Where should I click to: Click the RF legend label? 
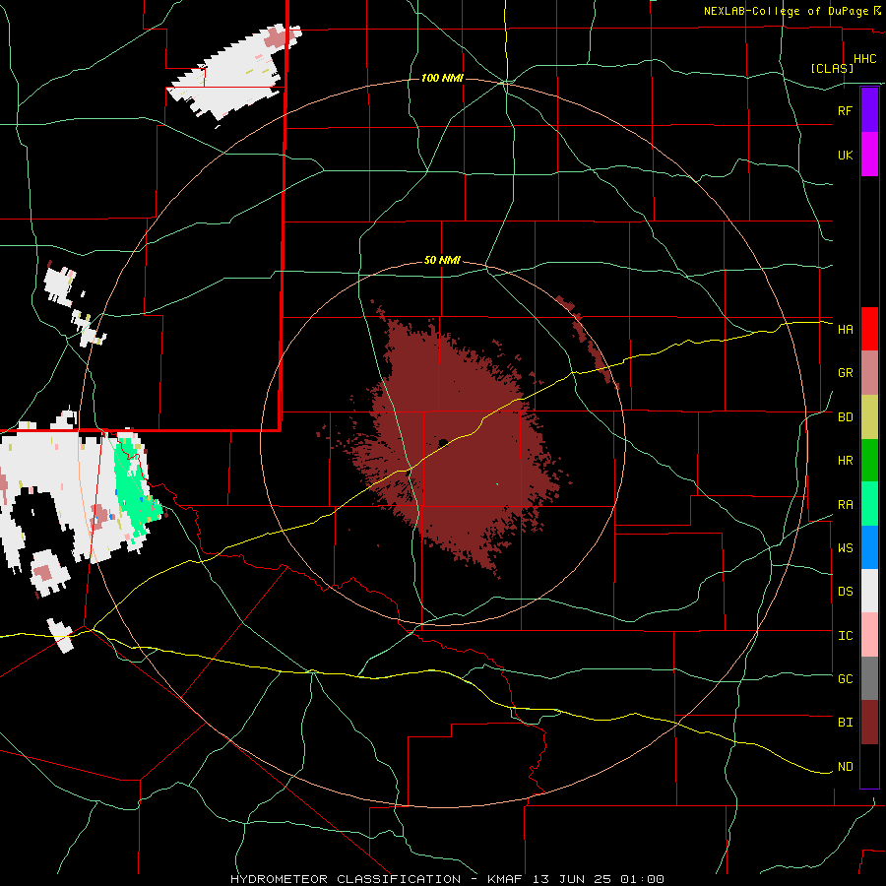pos(845,110)
